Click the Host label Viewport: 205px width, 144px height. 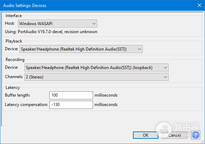pyautogui.click(x=10, y=23)
